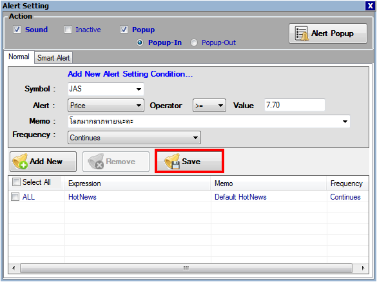Close the Alert Setting window
This screenshot has height=282, width=377.
coord(370,6)
